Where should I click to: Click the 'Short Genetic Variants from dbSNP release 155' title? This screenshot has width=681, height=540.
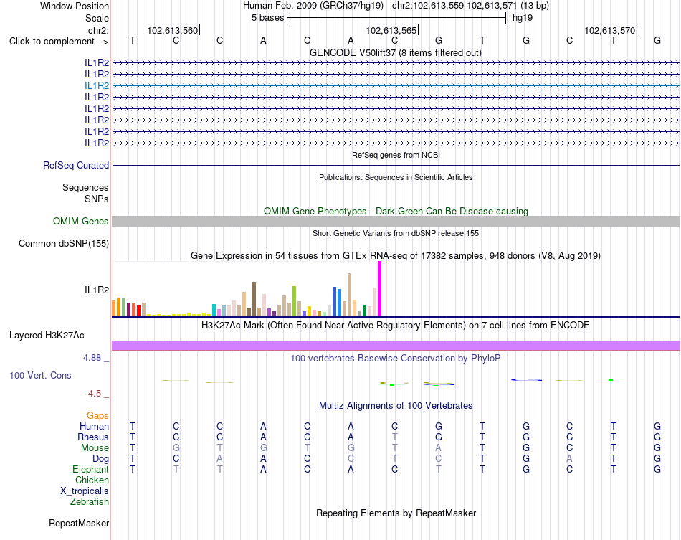tap(396, 233)
